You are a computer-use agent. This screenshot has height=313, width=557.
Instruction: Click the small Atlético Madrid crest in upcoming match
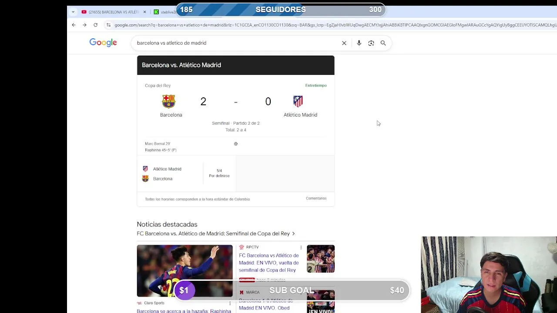[x=145, y=169]
